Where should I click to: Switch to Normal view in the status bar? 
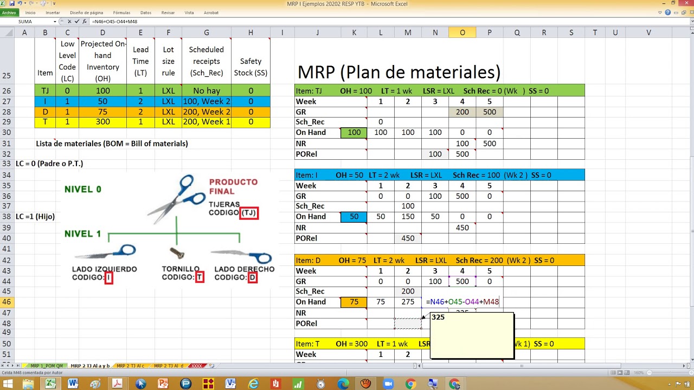[613, 373]
